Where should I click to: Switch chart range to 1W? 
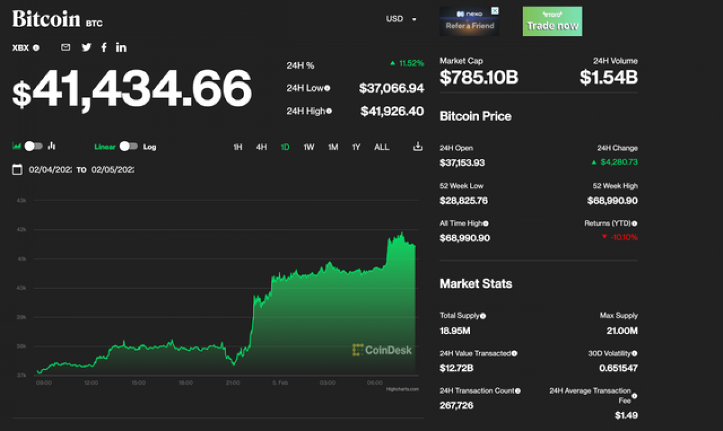(308, 146)
